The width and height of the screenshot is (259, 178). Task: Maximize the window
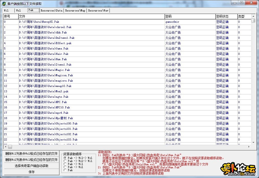coord(241,3)
